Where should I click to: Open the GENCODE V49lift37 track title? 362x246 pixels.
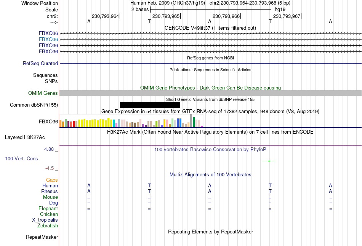210,28
